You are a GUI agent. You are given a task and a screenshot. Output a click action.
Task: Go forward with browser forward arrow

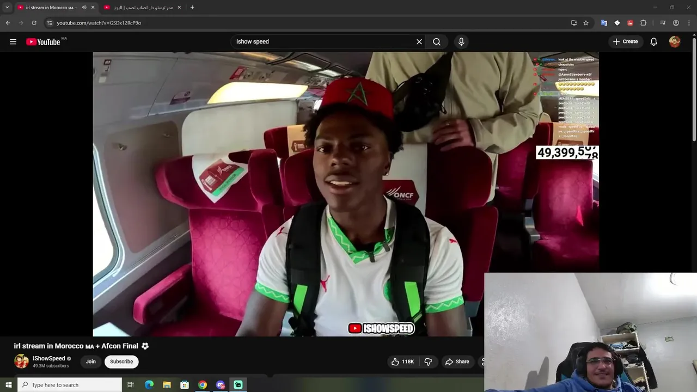(21, 23)
